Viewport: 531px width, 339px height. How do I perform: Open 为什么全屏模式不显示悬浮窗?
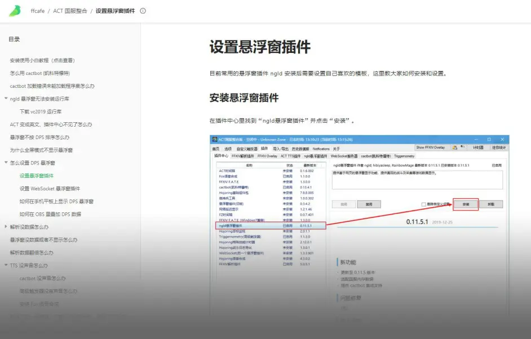coord(41,150)
